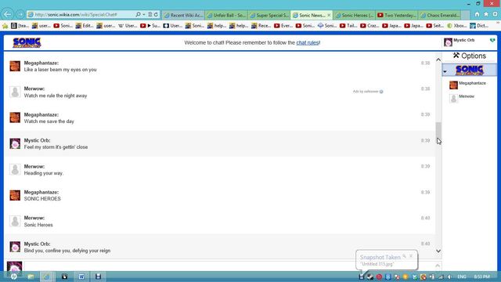501x282 pixels.
Task: Click the green heart icon beside Mystic Orb
Action: 492,41
